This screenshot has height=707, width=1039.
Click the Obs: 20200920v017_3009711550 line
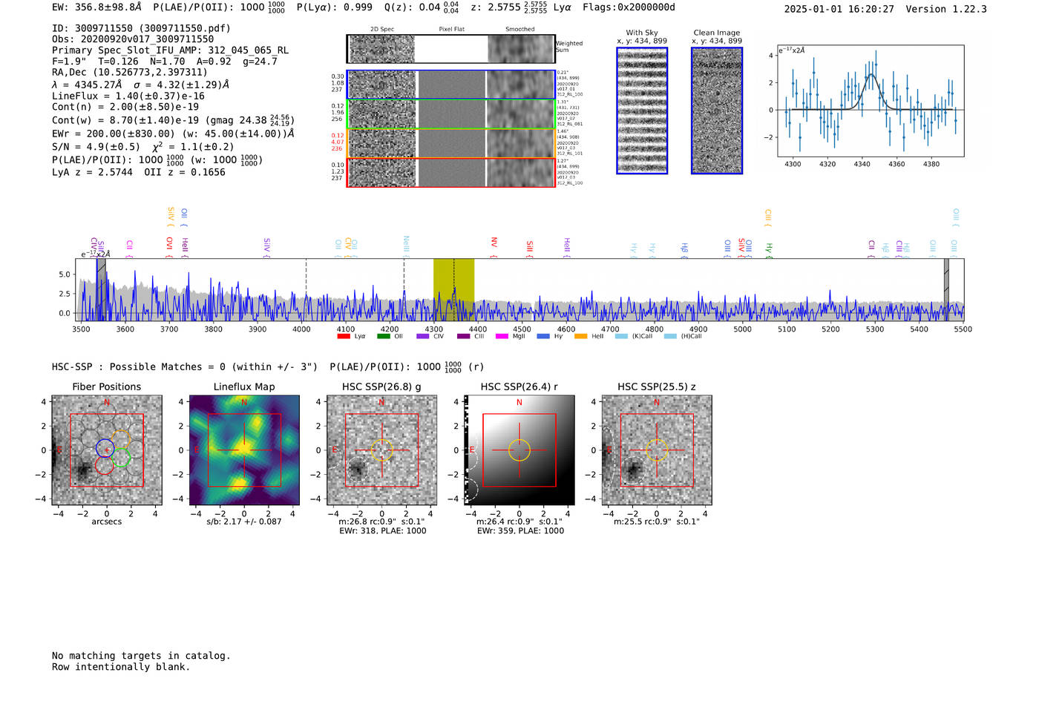pyautogui.click(x=133, y=39)
